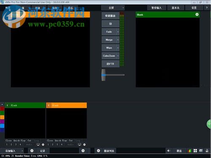Image resolution: width=211 pixels, height=158 pixels.
Task: Select input 2 Blank thumbnail preview
Action: (66, 123)
